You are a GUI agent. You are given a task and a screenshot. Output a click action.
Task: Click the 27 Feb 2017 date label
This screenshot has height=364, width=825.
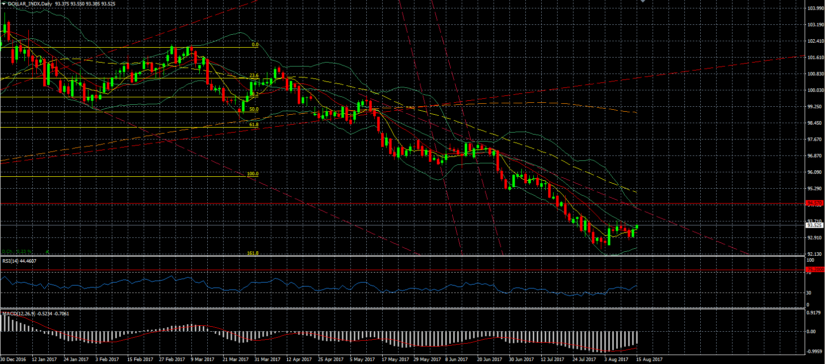point(172,360)
